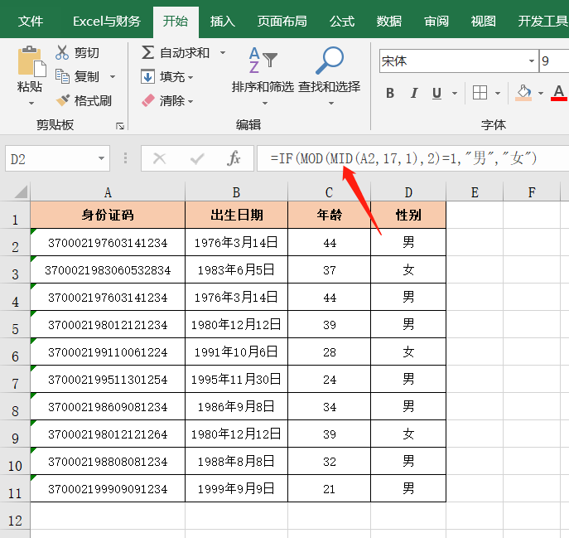
Task: Open the 文件 menu
Action: coord(31,21)
